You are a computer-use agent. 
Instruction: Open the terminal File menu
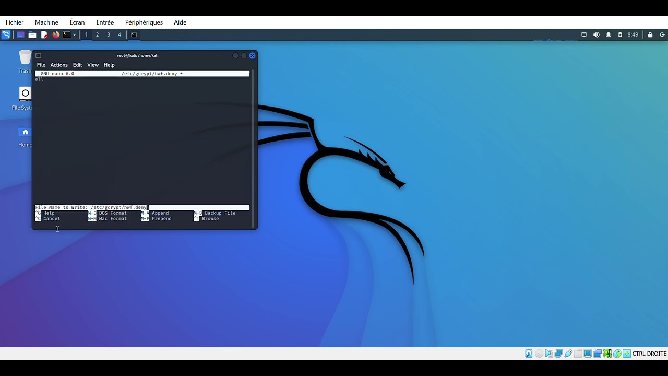tap(41, 65)
